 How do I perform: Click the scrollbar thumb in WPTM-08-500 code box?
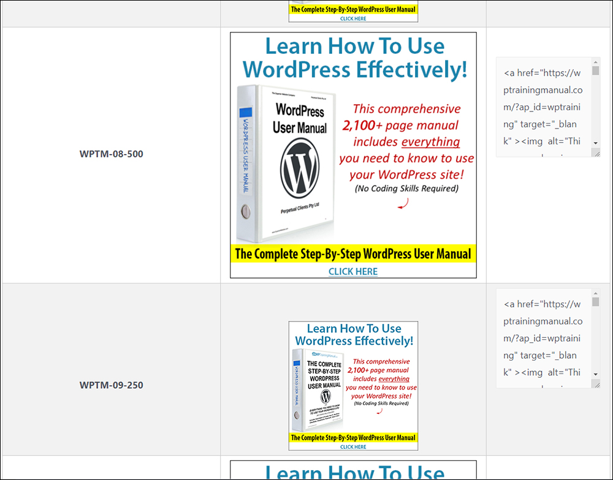[x=595, y=70]
